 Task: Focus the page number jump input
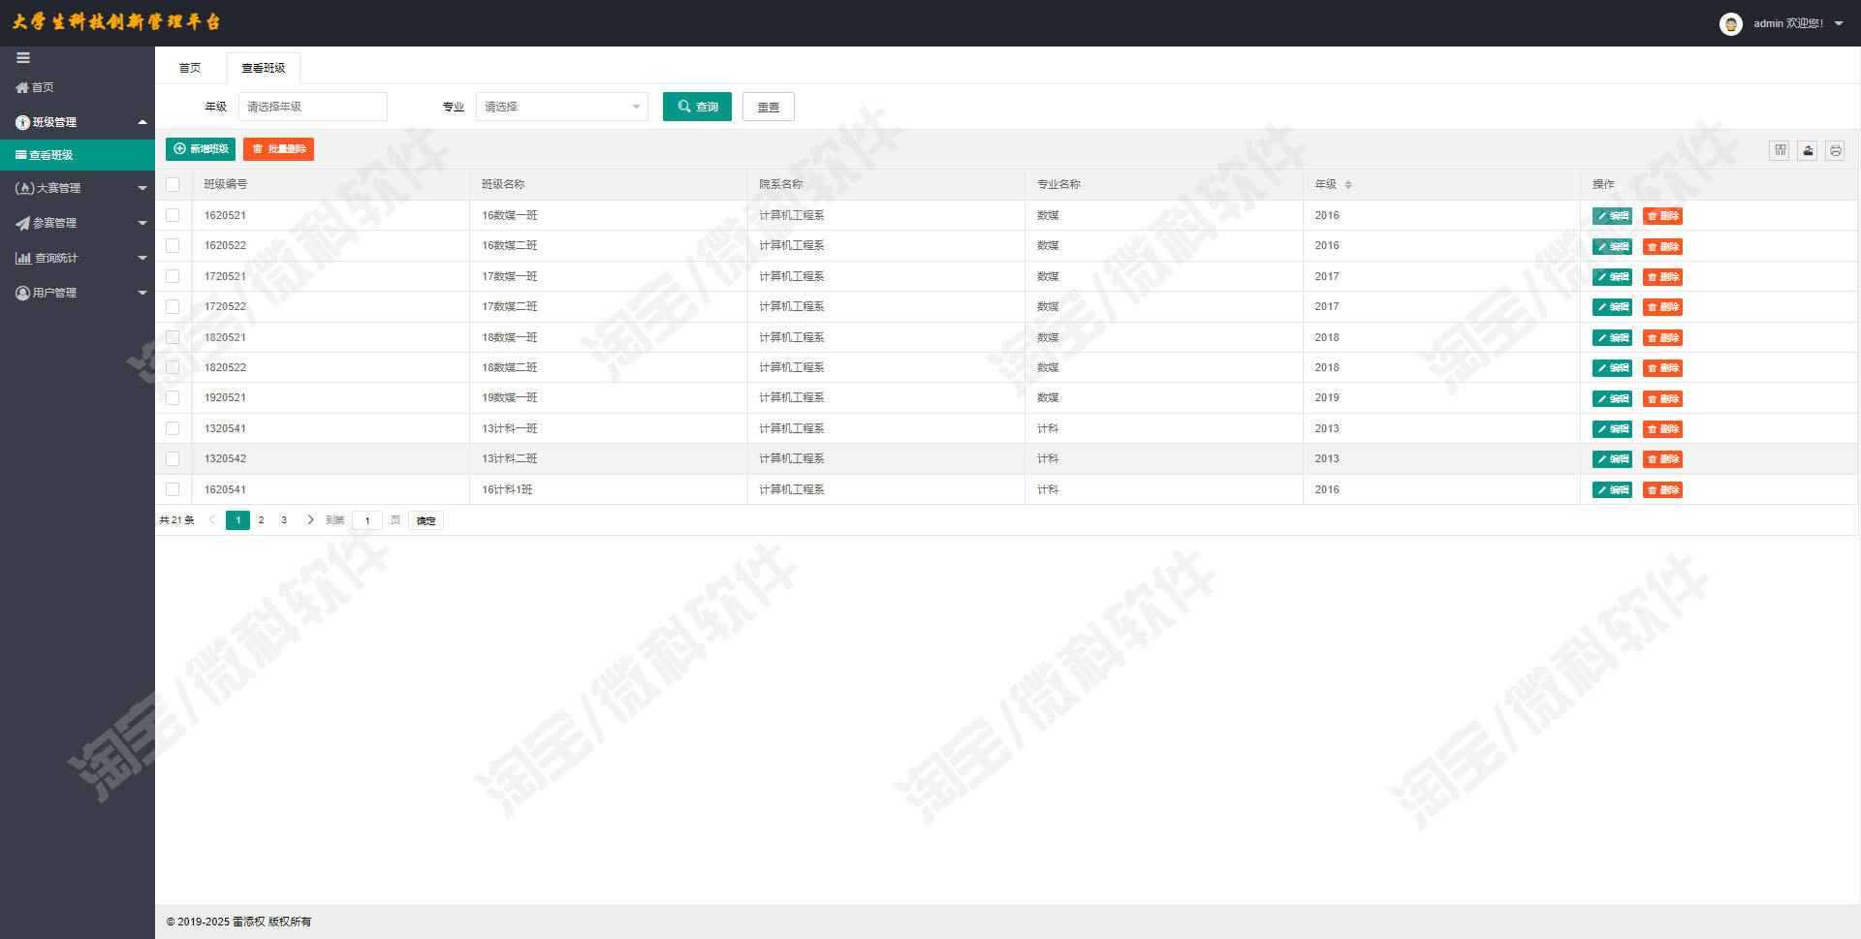point(367,520)
